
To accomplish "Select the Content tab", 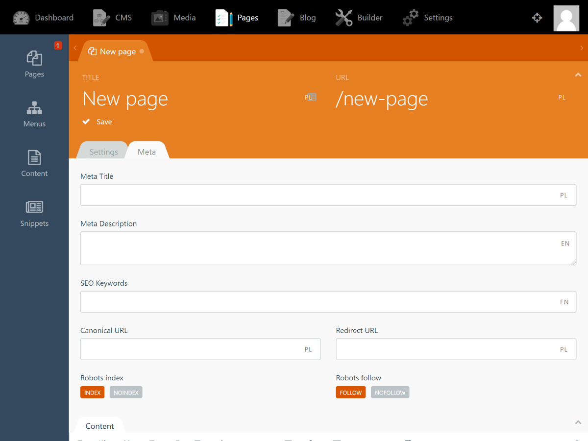I will click(x=99, y=426).
